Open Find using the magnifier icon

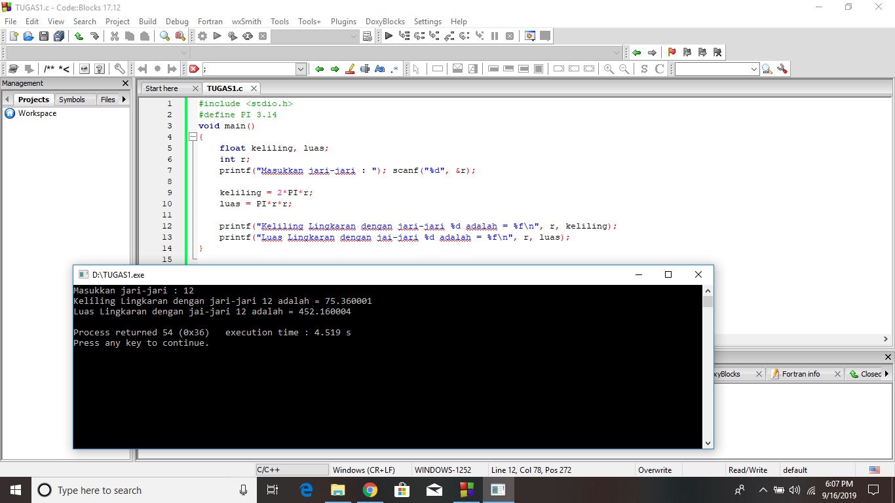(164, 36)
